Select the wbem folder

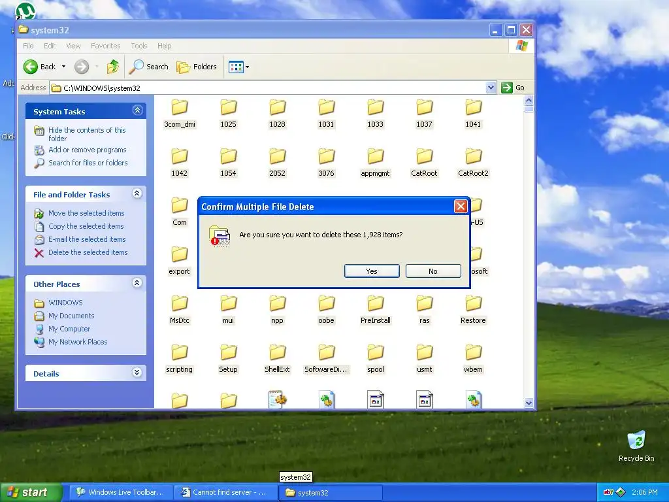tap(473, 359)
